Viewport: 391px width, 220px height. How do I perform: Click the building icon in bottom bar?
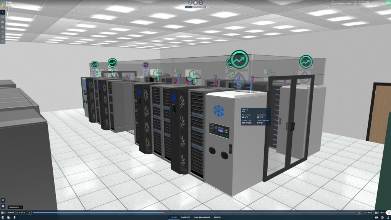pyautogui.click(x=8, y=217)
